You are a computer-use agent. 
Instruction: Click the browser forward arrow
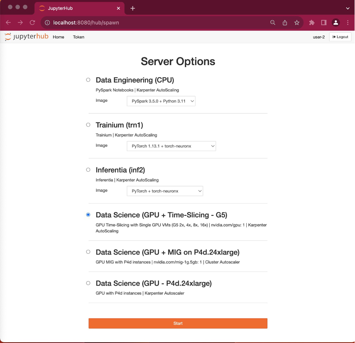tap(20, 23)
